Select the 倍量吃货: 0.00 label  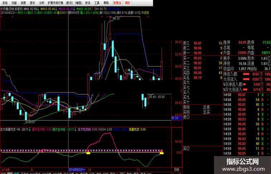point(137,129)
